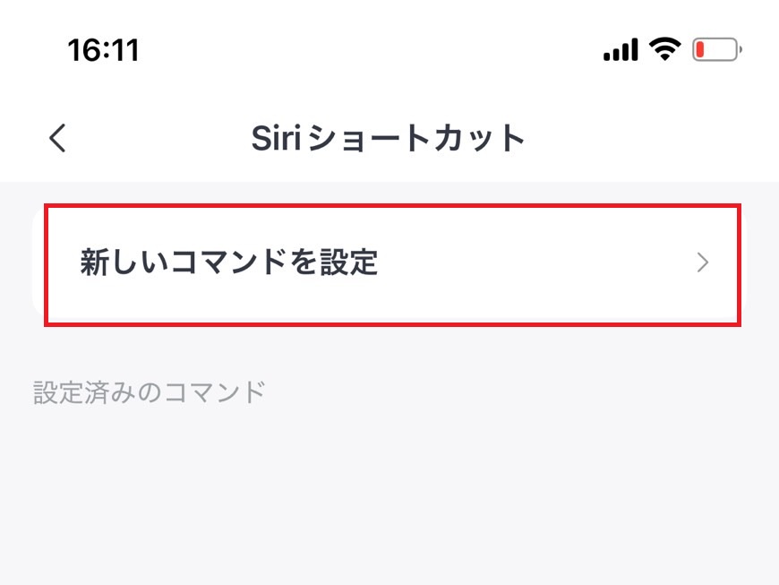
Task: Tap the clock showing 16:11
Action: point(102,49)
